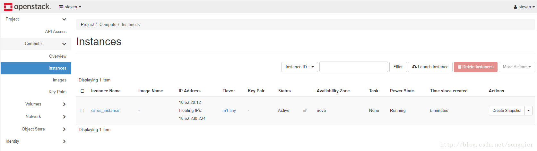
Task: Open the Create Snapshot action caret
Action: [x=529, y=111]
